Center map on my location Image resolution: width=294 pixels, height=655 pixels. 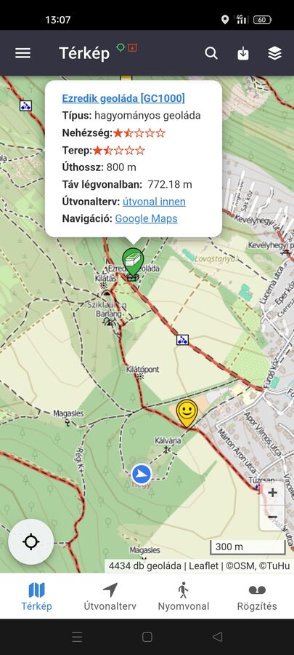tap(30, 541)
